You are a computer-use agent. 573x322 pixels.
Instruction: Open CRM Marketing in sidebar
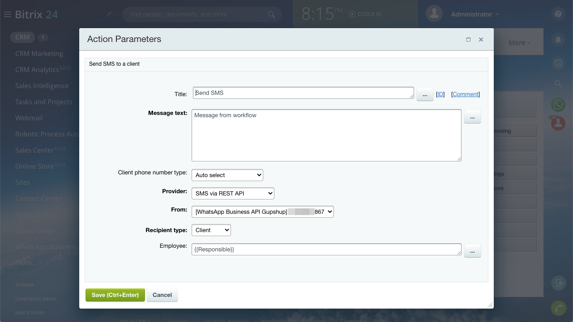click(x=39, y=53)
